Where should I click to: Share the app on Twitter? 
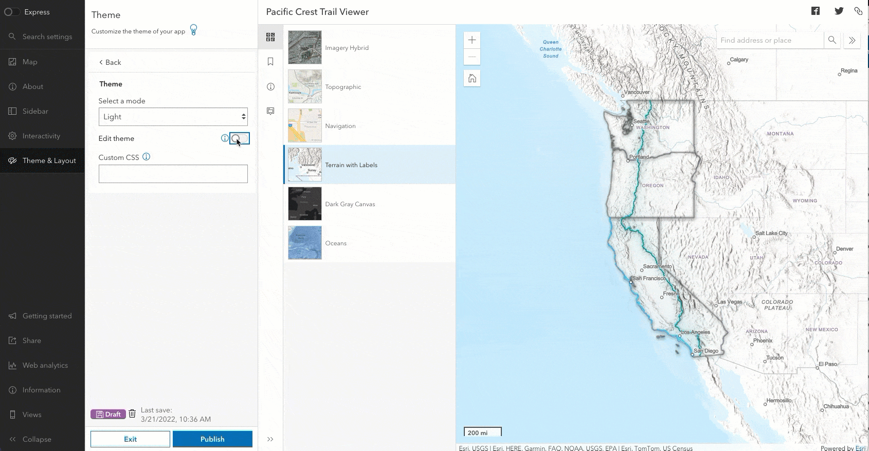(x=839, y=11)
